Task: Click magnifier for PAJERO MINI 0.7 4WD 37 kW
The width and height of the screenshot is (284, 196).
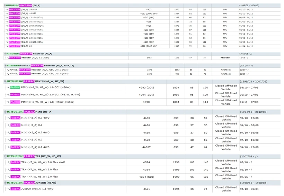Action: tap(9, 132)
